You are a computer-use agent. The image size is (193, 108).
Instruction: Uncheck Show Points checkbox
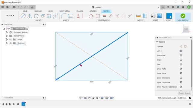(x=181, y=73)
